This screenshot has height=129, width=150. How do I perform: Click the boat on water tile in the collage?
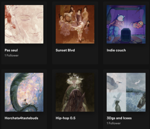click(x=136, y=102)
